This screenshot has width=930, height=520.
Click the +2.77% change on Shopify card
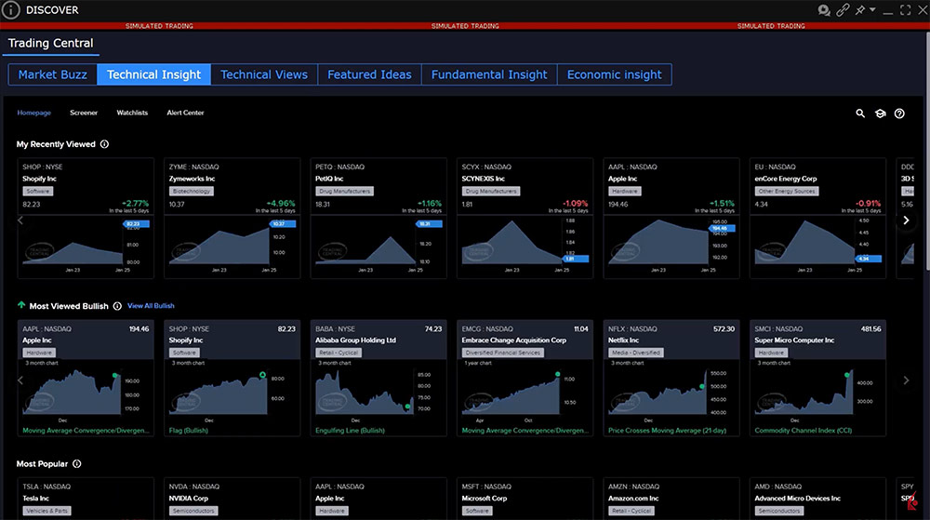(x=135, y=204)
